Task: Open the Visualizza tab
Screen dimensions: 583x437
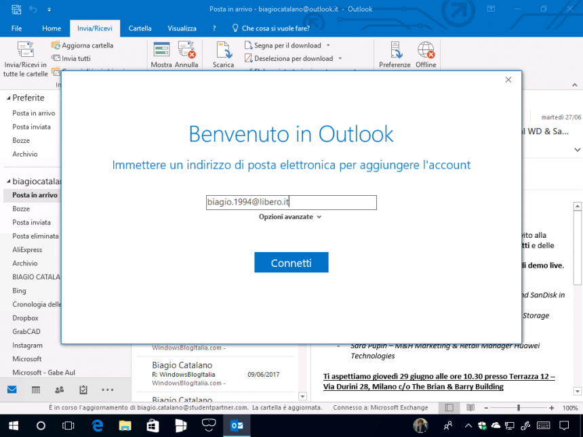Action: 182,28
